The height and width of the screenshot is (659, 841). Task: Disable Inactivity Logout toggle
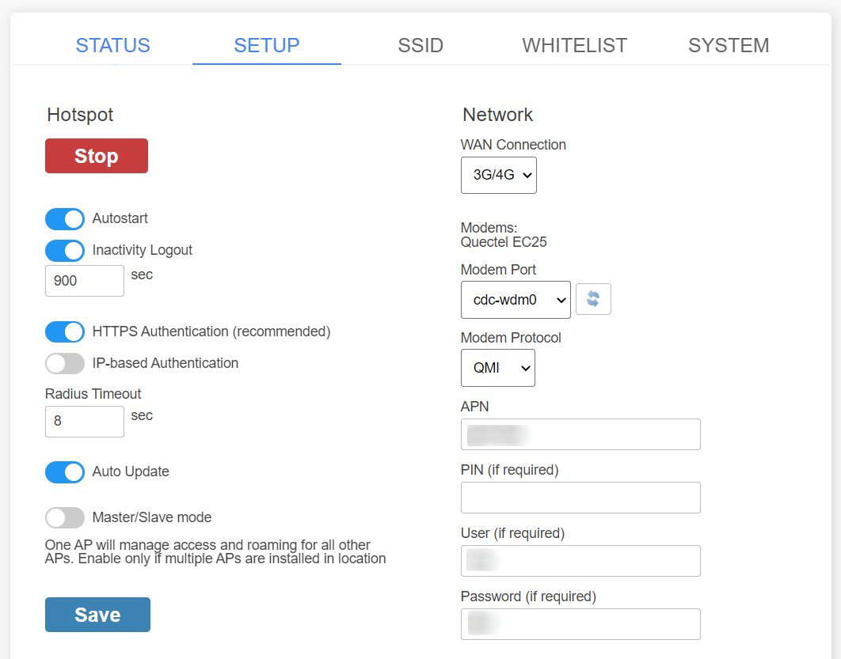point(65,251)
